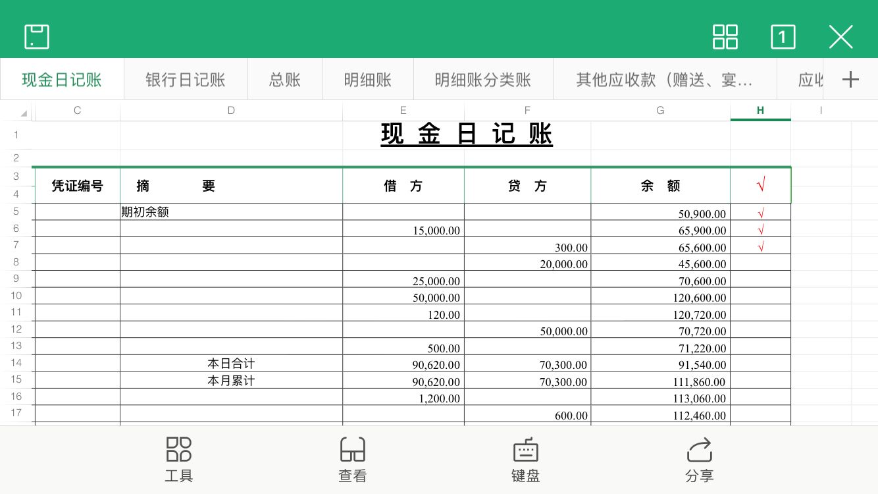Switch to the 明细账 tab
The width and height of the screenshot is (878, 494).
tap(367, 78)
